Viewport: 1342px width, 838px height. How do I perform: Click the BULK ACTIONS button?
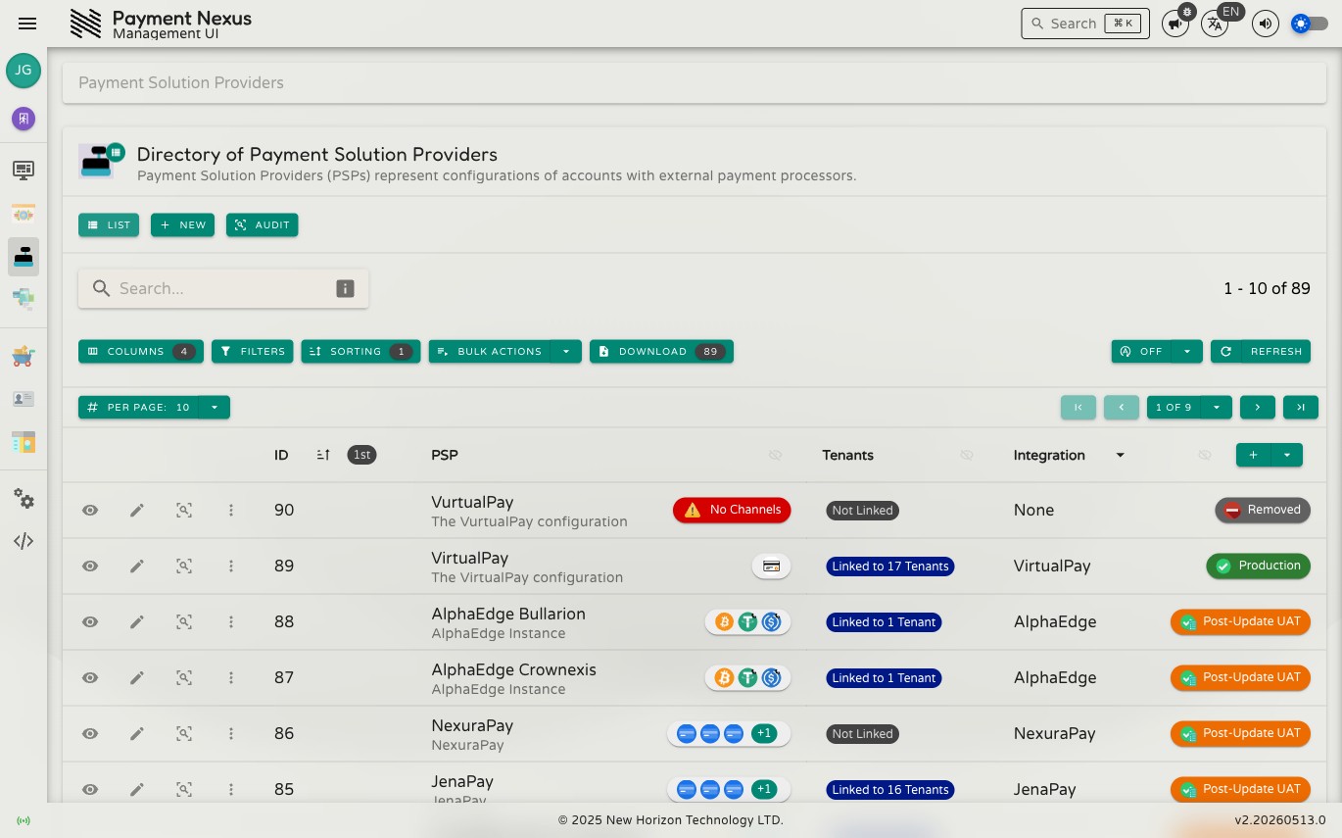point(490,351)
